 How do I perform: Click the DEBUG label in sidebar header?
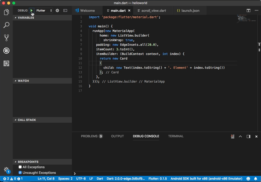pyautogui.click(x=23, y=10)
